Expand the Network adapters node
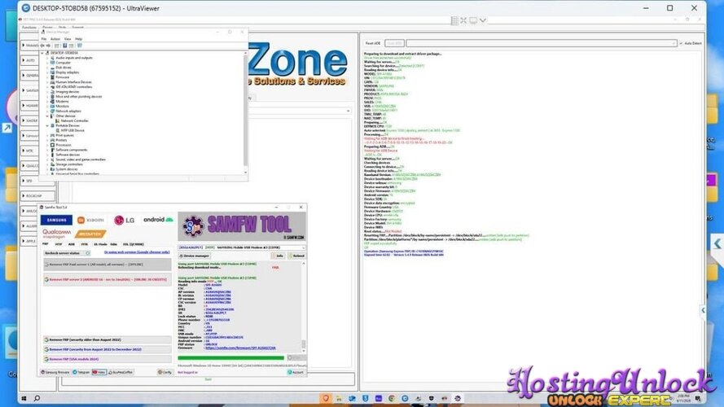Viewport: 724px width, 407px height. [47, 112]
